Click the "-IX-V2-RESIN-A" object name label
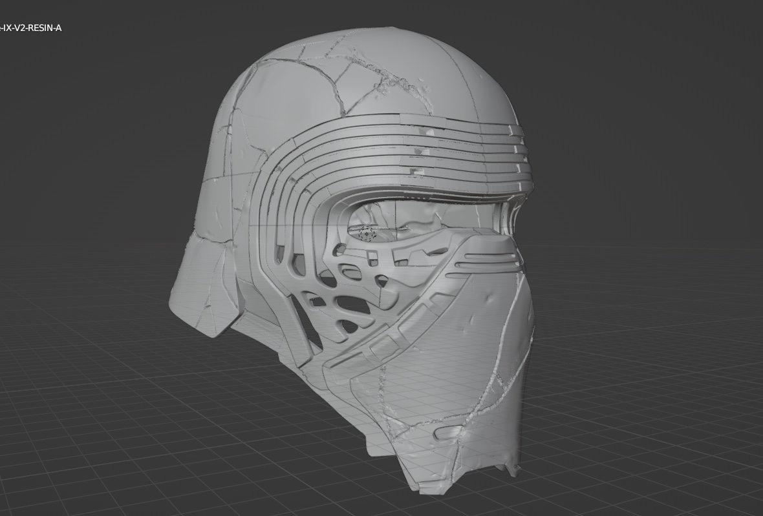 [30, 28]
